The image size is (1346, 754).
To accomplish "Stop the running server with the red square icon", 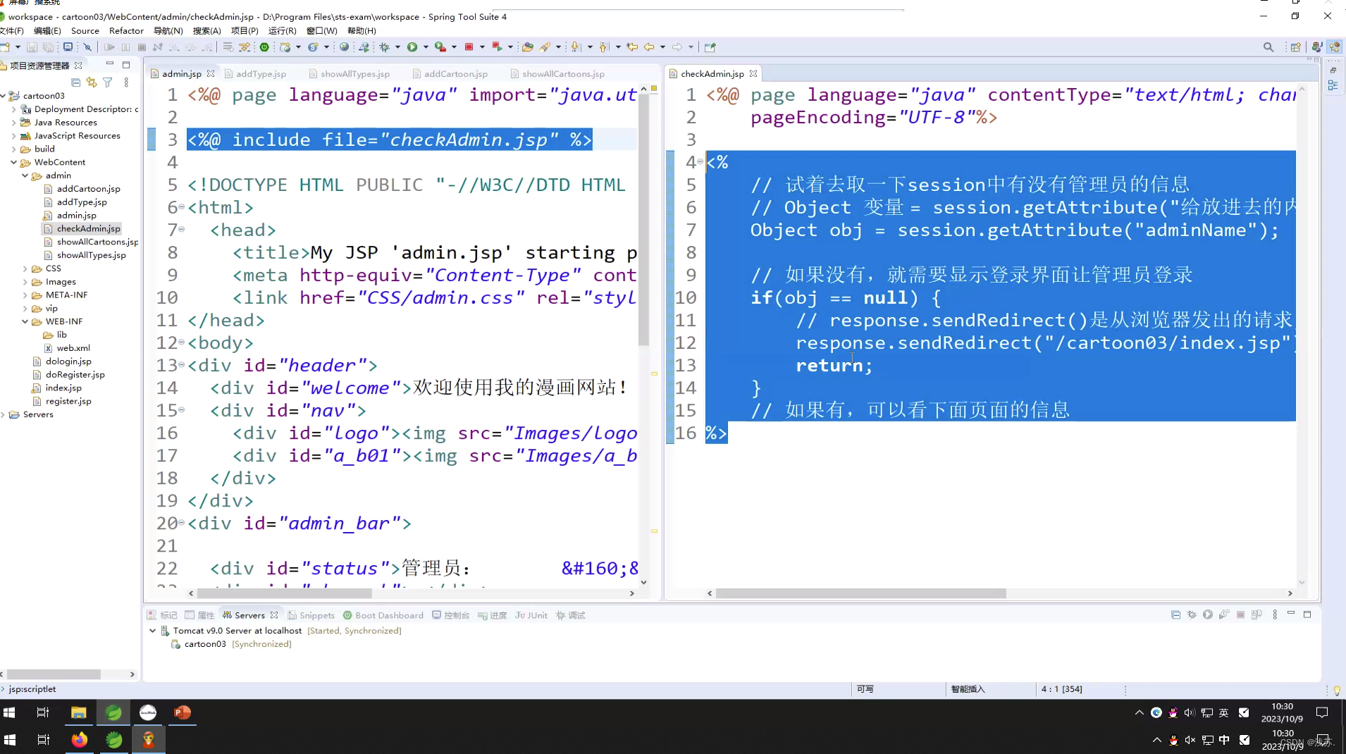I will [470, 47].
